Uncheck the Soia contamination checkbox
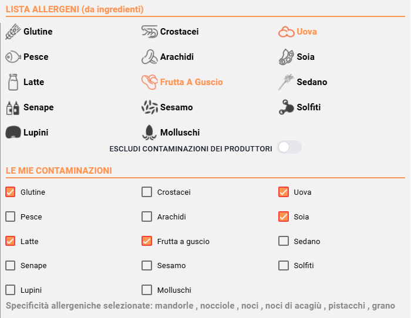The image size is (411, 318). tap(284, 216)
